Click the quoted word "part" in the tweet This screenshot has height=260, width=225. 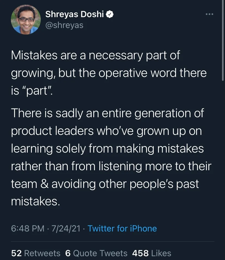[x=36, y=91]
